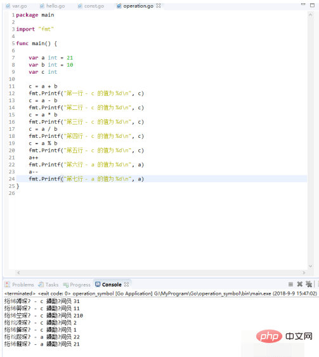Click the horizontal scroll right arrow
This screenshot has width=319, height=357.
point(304,273)
